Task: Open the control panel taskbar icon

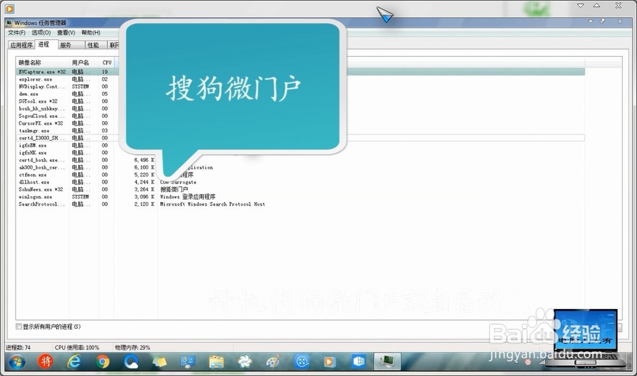Action: (188, 361)
